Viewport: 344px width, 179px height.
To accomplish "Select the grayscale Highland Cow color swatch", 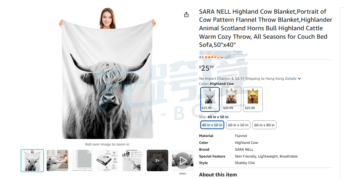I will click(x=210, y=100).
